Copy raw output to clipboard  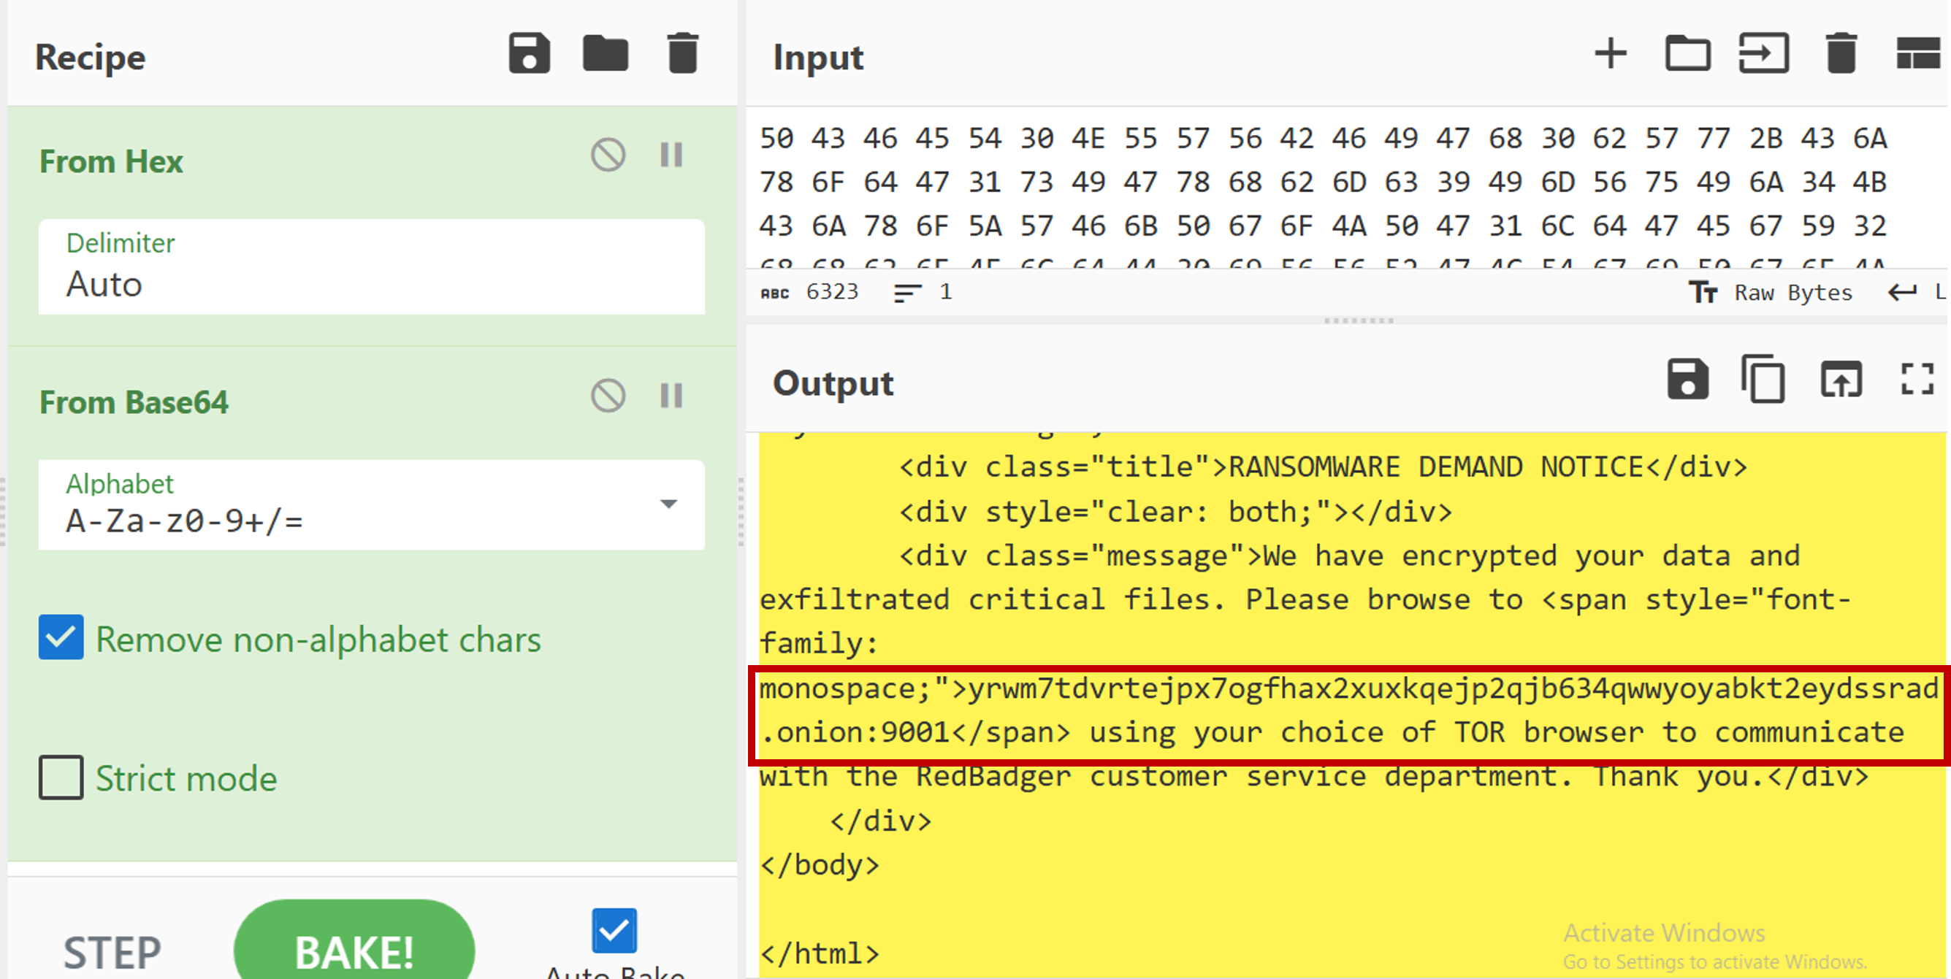1763,380
